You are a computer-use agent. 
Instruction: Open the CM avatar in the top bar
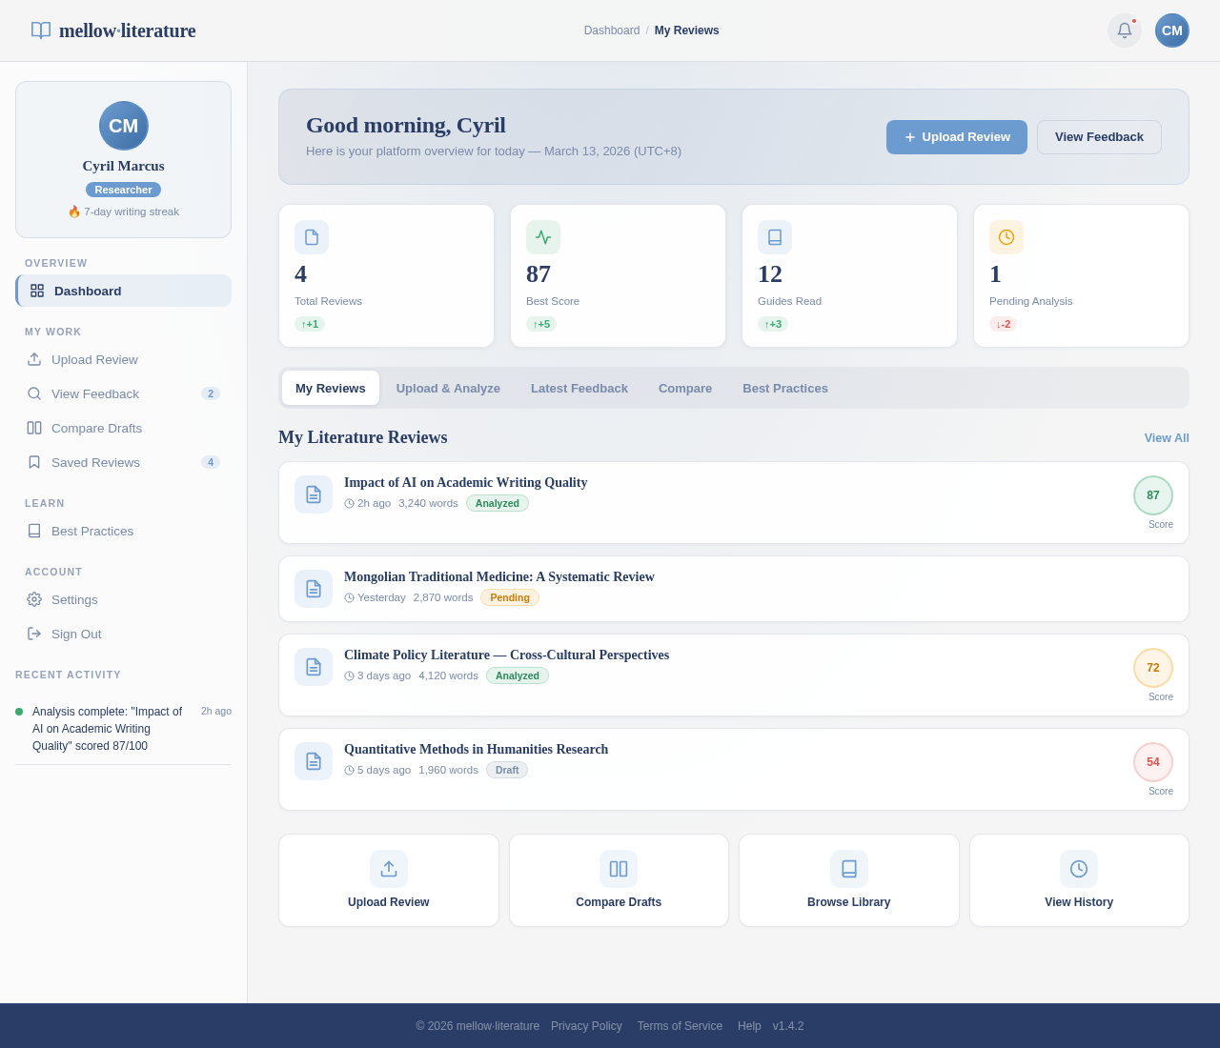click(1171, 30)
